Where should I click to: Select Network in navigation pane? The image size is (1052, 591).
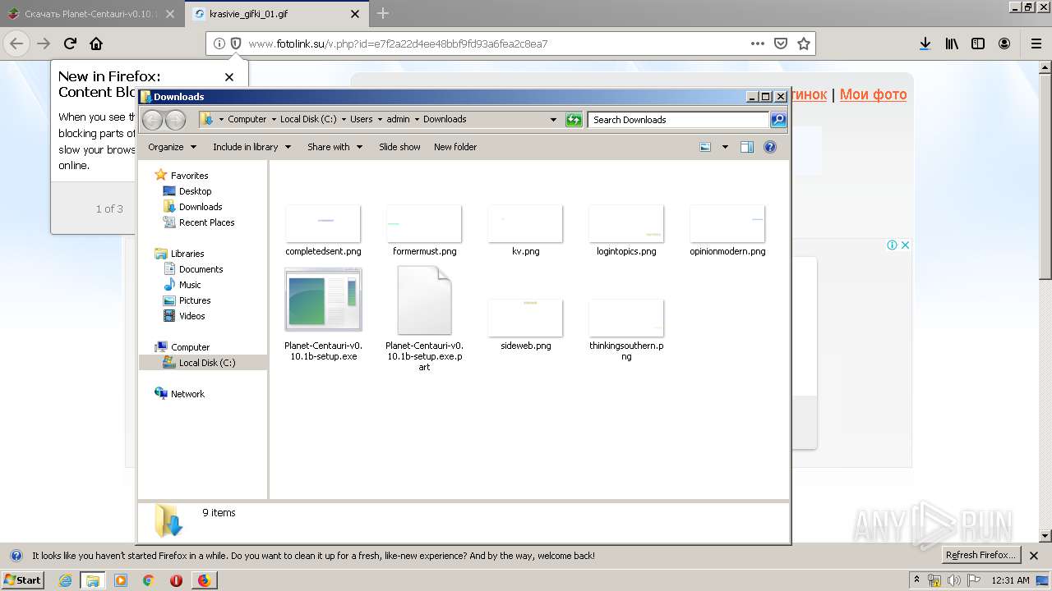(x=187, y=394)
